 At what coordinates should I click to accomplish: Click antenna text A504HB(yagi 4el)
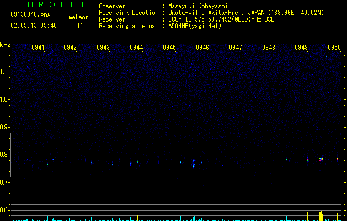[195, 26]
